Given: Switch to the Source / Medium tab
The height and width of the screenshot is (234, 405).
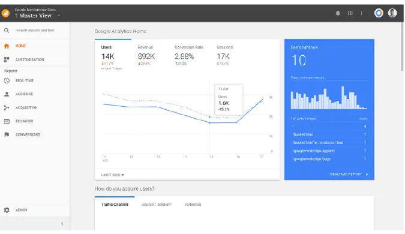Looking at the screenshot, I should click(x=157, y=204).
